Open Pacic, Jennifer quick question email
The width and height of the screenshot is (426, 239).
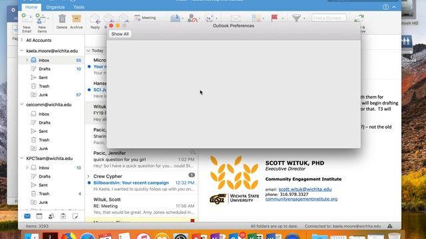141,159
